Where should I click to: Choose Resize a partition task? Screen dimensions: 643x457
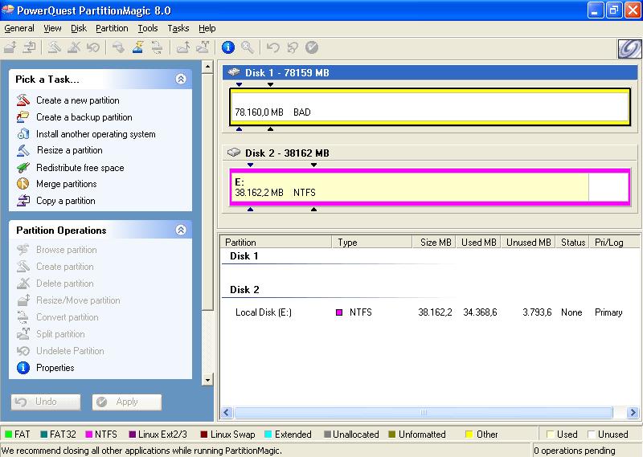coord(70,150)
